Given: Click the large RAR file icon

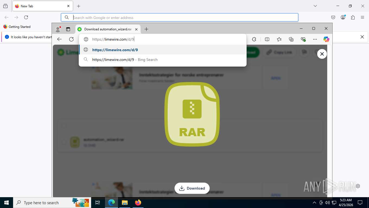Looking at the screenshot, I should tap(192, 114).
